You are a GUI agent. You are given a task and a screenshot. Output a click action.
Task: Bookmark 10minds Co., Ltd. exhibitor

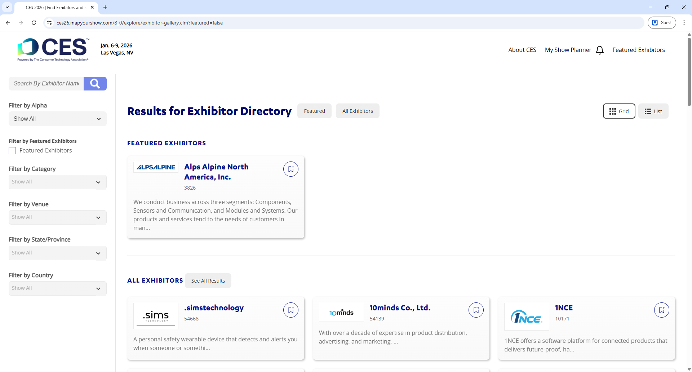[x=476, y=310]
